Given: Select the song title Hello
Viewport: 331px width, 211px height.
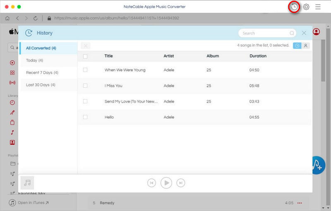Looking at the screenshot, I should click(x=109, y=117).
